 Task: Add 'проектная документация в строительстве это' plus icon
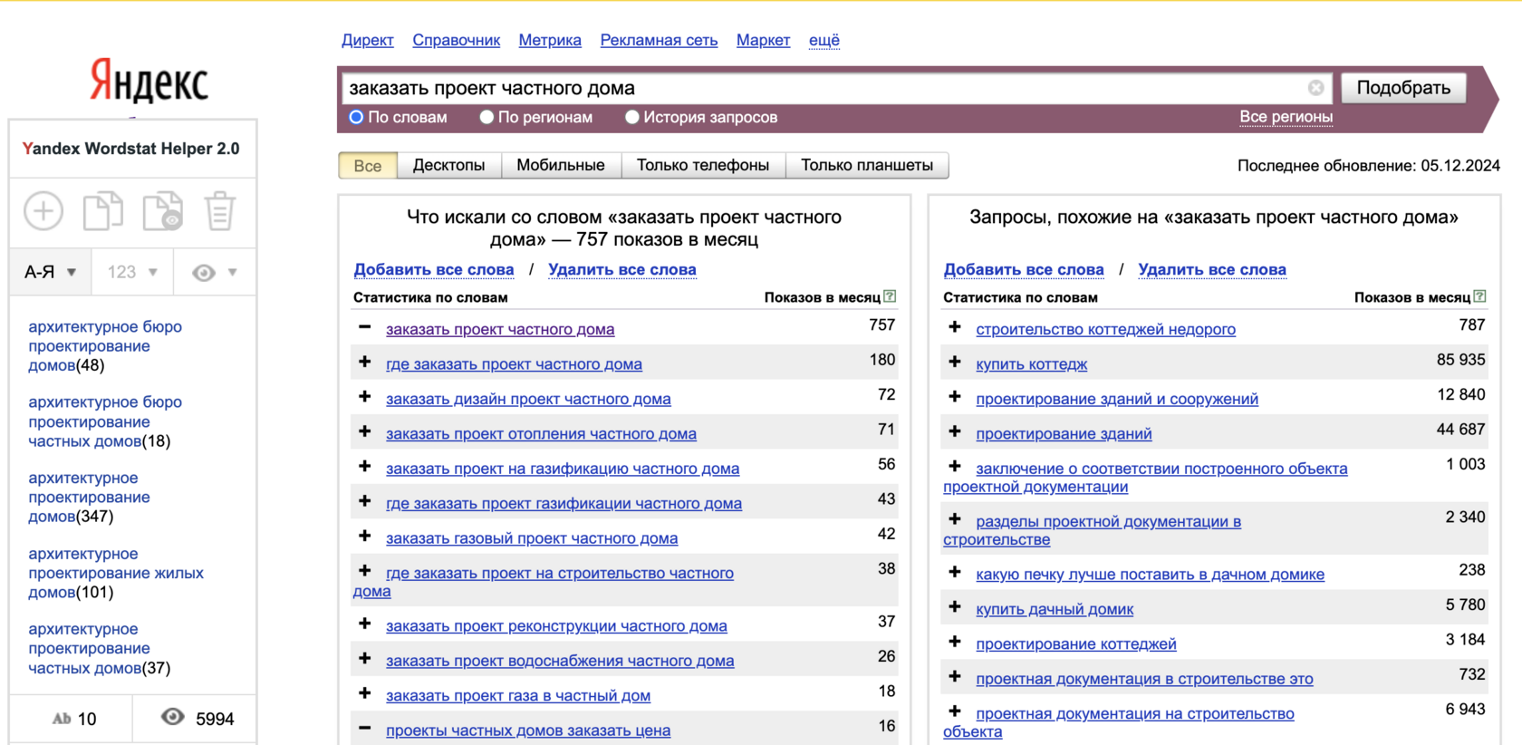tap(954, 677)
